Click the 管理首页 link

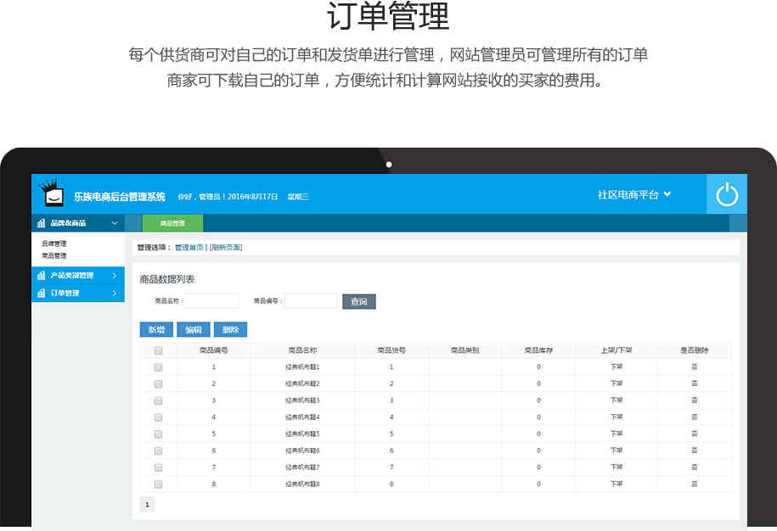[189, 248]
